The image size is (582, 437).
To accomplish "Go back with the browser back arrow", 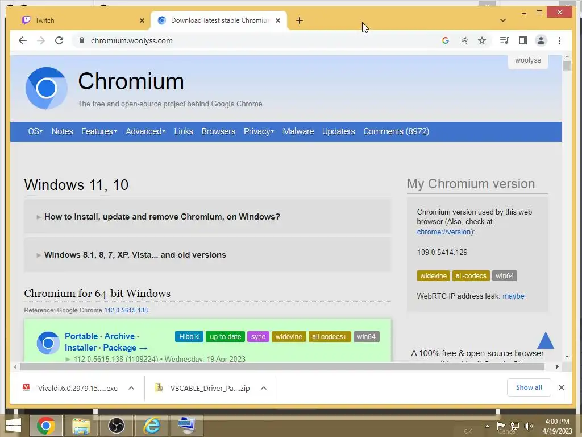I will tap(23, 40).
